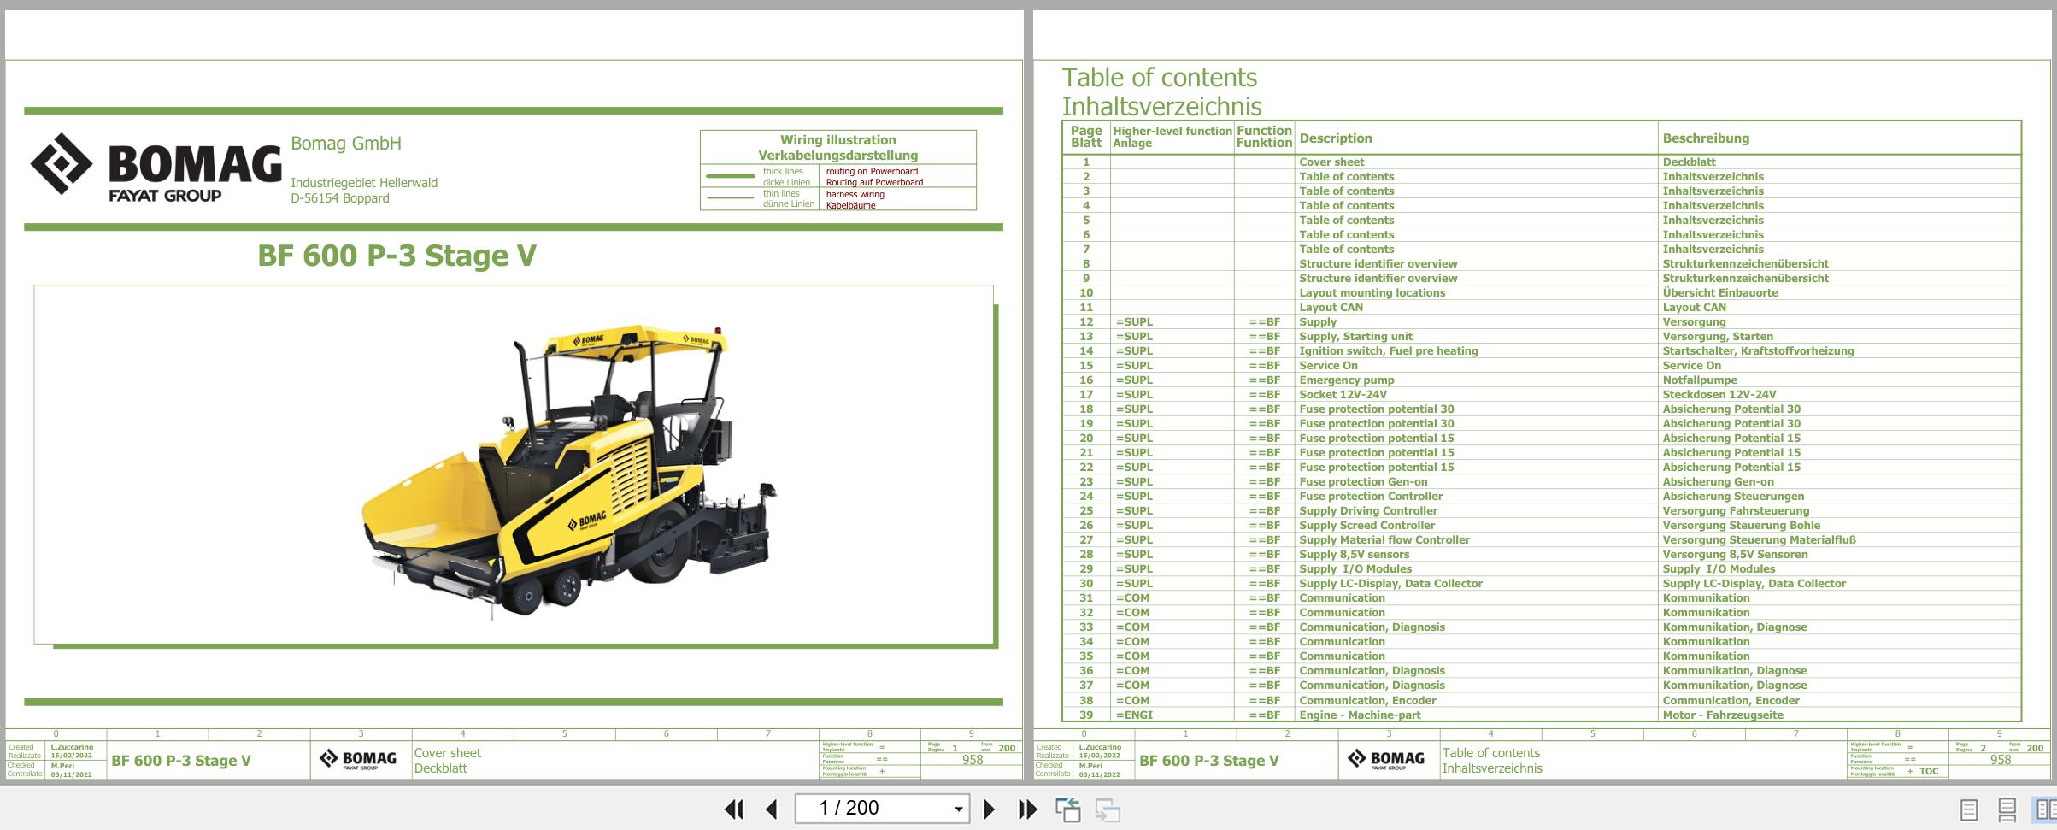2057x830 pixels.
Task: Advance to the next page
Action: pyautogui.click(x=989, y=809)
